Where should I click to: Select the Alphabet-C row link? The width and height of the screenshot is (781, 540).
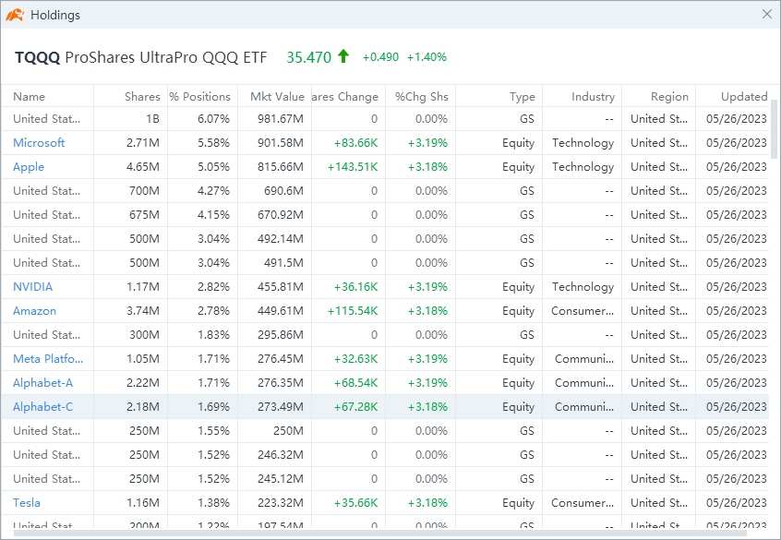click(42, 407)
